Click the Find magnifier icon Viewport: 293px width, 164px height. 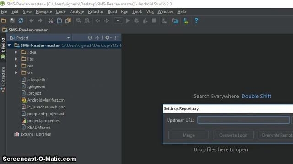[79, 20]
